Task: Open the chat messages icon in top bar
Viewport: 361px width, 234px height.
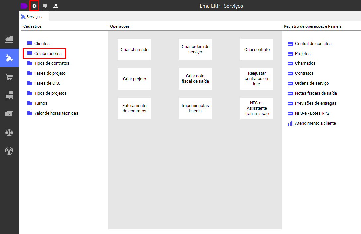Action: [45, 6]
